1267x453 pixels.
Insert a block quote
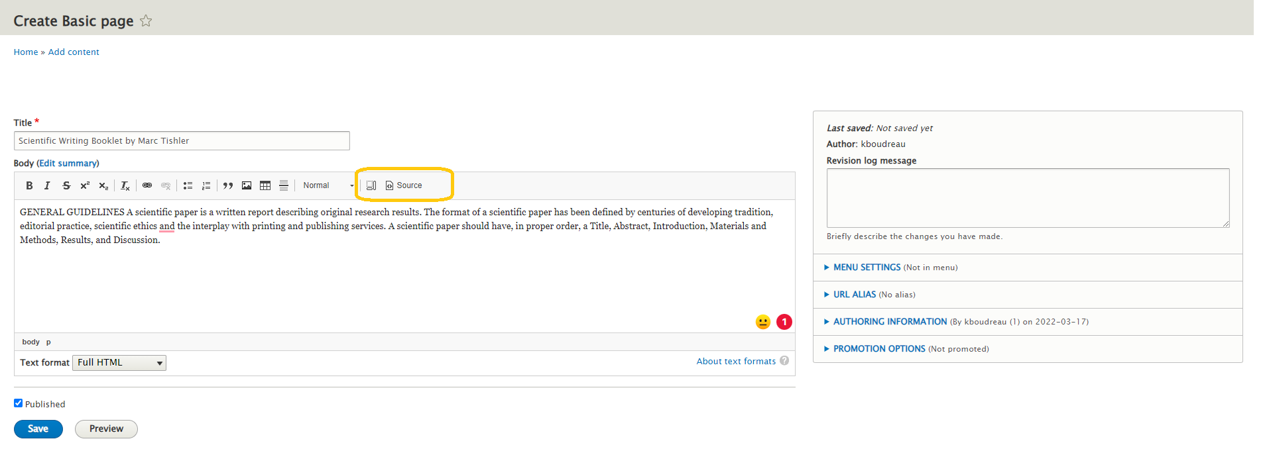228,185
